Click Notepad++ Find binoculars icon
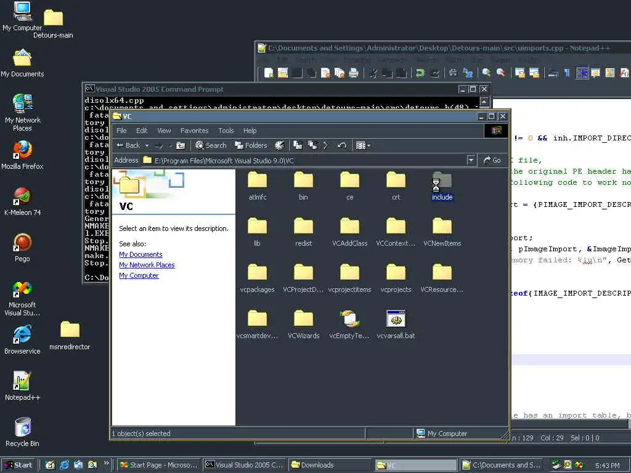 (453, 73)
